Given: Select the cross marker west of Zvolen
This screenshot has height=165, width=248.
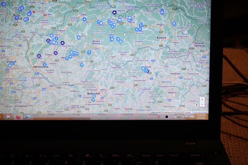Looking at the screenshot, I should point(89,52).
